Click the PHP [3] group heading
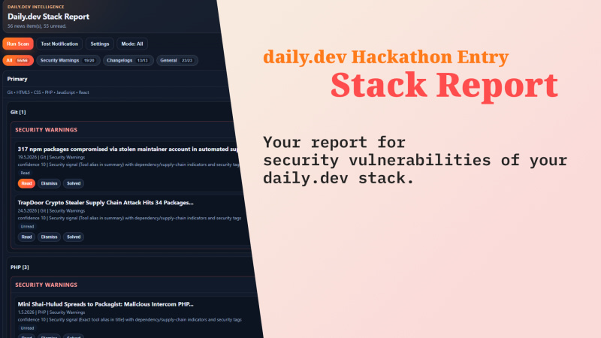 [20, 267]
